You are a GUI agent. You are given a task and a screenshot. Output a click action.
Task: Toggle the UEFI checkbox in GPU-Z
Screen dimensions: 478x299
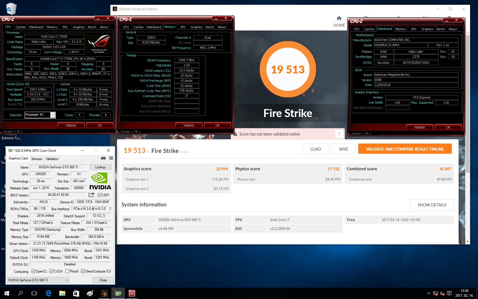[x=100, y=195]
